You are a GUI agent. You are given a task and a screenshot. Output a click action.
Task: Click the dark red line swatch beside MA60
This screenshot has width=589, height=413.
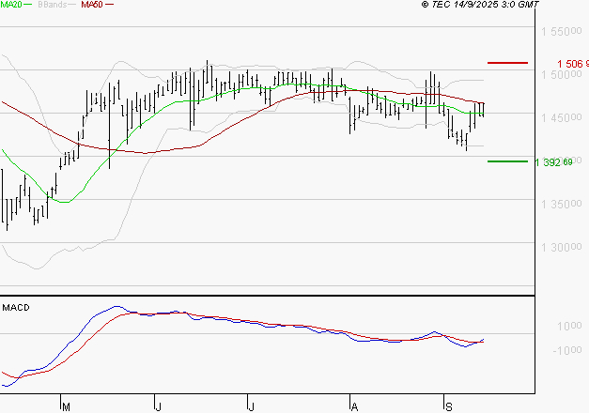pyautogui.click(x=110, y=5)
